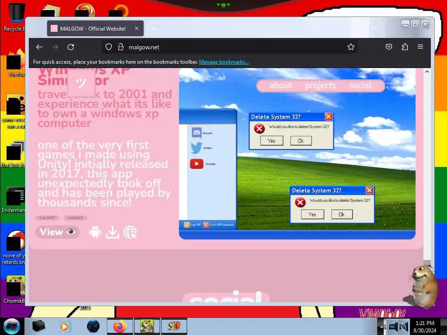447x335 pixels.
Task: Click the volume speaker tray icon
Action: point(403,327)
